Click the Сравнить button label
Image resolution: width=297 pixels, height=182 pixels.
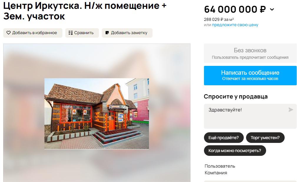pyautogui.click(x=84, y=33)
